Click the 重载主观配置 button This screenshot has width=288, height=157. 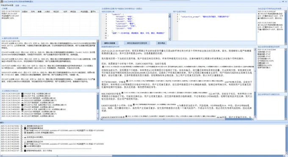coord(110,43)
